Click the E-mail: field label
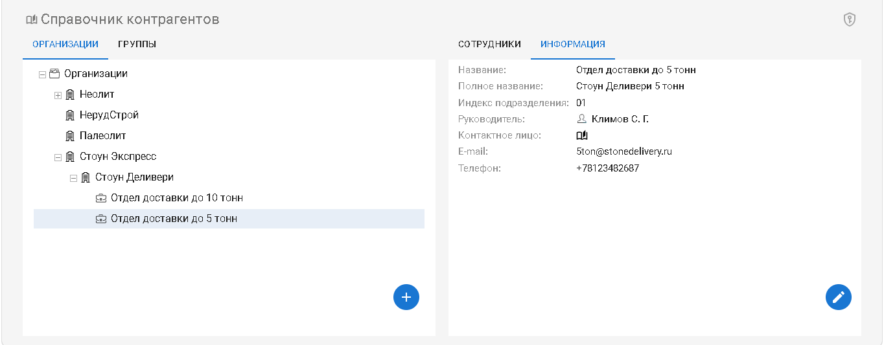Viewport: 884px width, 345px height. pyautogui.click(x=472, y=151)
